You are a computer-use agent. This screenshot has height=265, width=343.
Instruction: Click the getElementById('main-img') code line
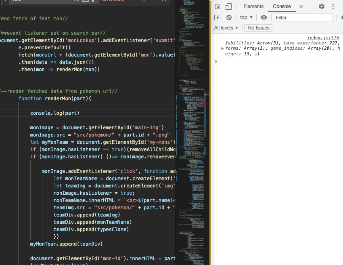point(97,128)
